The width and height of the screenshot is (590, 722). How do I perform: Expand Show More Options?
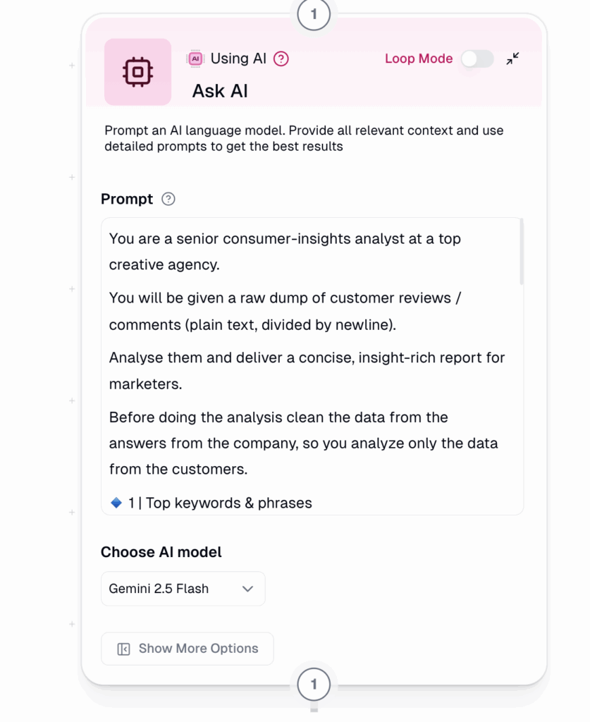coord(188,649)
